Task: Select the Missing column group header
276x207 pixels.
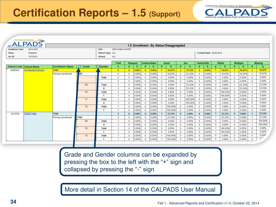Action: 258,63
